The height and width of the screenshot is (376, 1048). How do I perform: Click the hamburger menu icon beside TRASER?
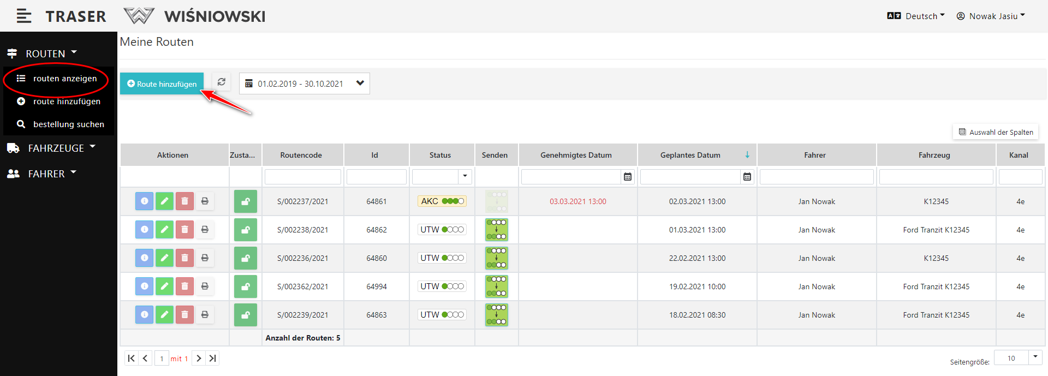click(x=23, y=16)
